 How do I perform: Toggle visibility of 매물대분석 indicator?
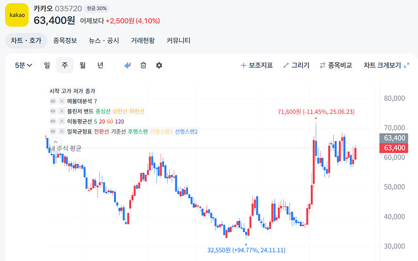point(53,101)
